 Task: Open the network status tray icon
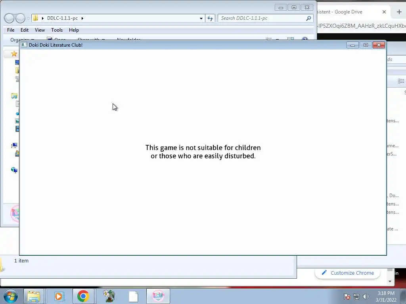pos(356,296)
